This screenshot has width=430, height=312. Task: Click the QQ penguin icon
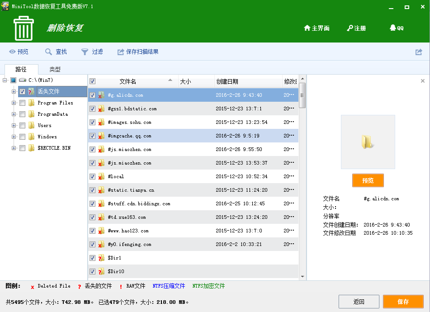pyautogui.click(x=393, y=28)
